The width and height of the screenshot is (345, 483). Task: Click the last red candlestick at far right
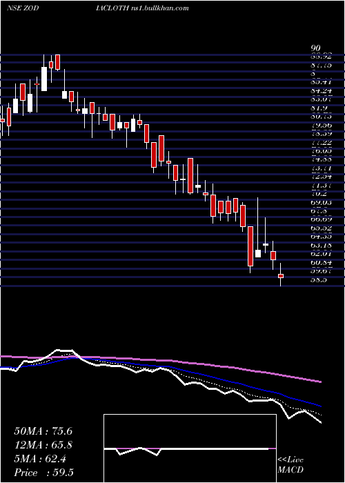281,276
